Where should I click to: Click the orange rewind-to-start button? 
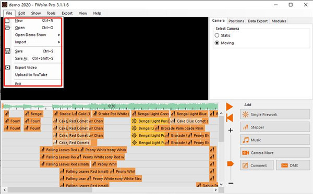[230, 118]
